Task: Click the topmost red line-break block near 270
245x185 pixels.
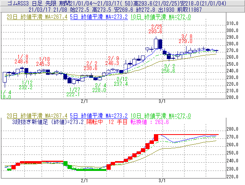Action: click(x=156, y=138)
